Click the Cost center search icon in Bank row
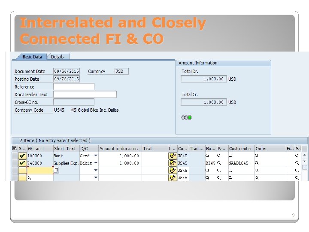This screenshot has height=232, width=309. point(230,156)
